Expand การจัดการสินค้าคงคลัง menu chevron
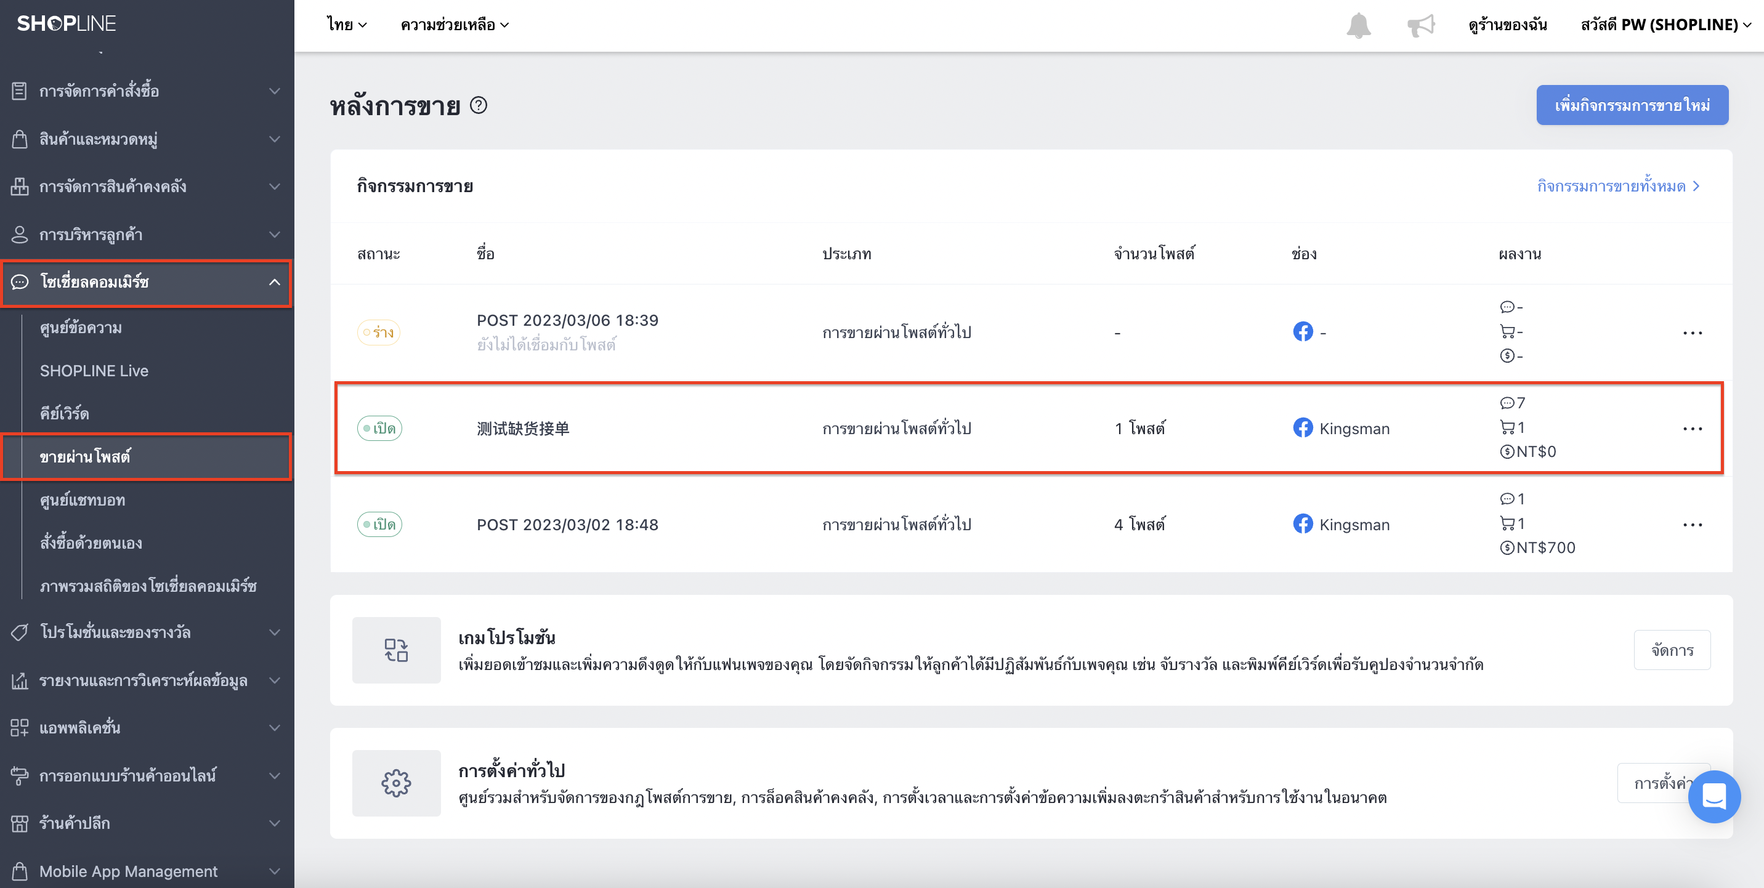Screen dimensions: 1764x888 [x=275, y=186]
